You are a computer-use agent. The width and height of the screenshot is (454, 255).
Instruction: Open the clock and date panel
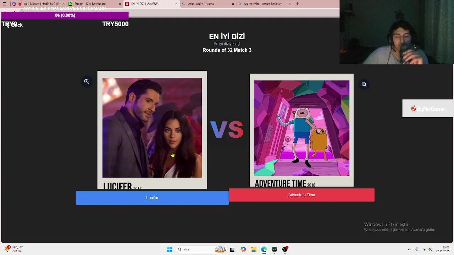coord(443,249)
